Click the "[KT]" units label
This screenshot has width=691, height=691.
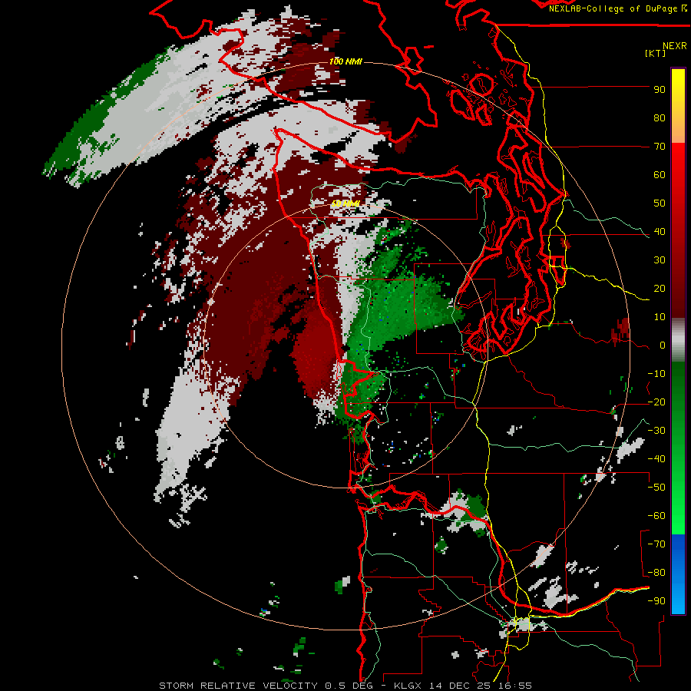[656, 53]
